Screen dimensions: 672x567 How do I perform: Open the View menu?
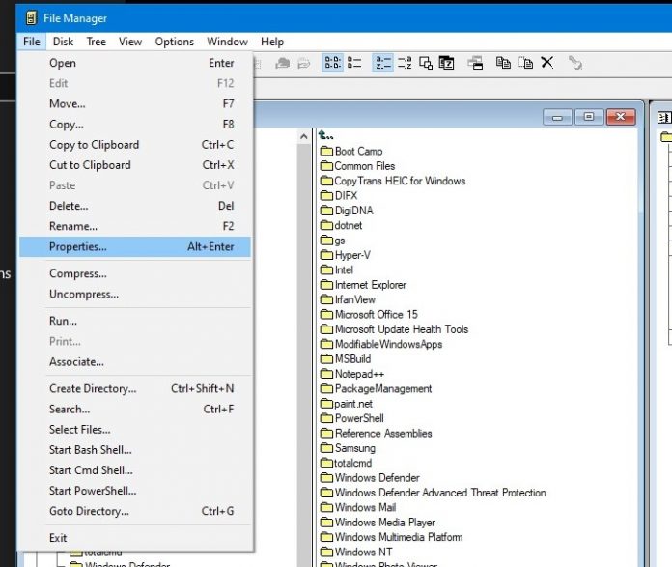click(130, 42)
